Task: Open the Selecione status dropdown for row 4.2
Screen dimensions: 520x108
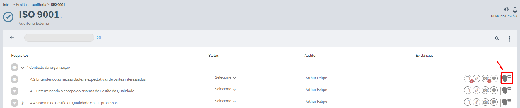Action: (225, 77)
